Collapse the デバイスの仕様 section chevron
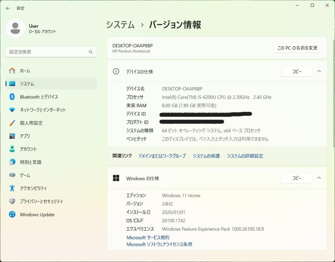 [319, 71]
